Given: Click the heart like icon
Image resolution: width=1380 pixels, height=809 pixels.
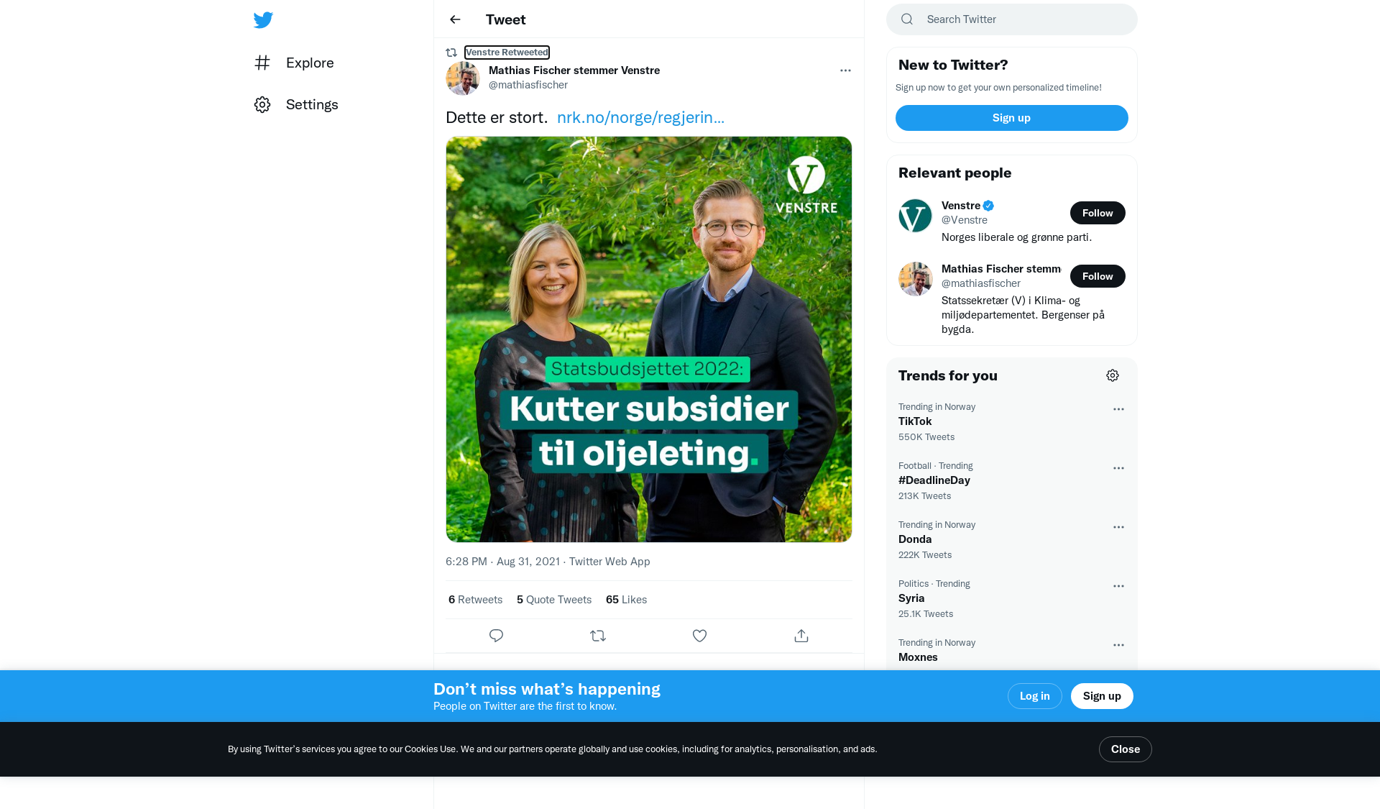Looking at the screenshot, I should tap(699, 636).
